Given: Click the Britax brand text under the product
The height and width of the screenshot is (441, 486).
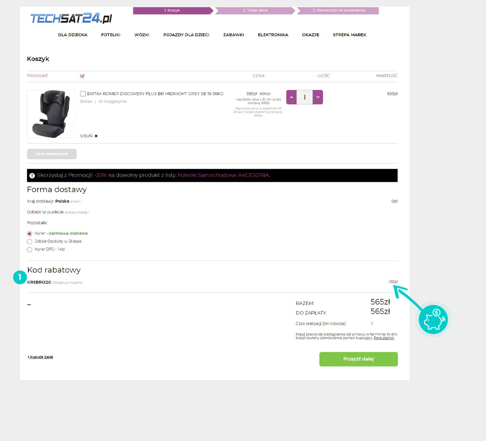Looking at the screenshot, I should tap(86, 101).
